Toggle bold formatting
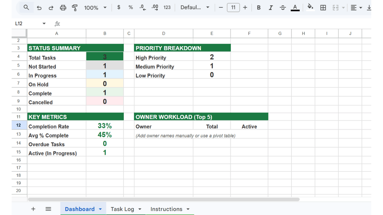Screen dimensions: 383x215 coord(259,7)
